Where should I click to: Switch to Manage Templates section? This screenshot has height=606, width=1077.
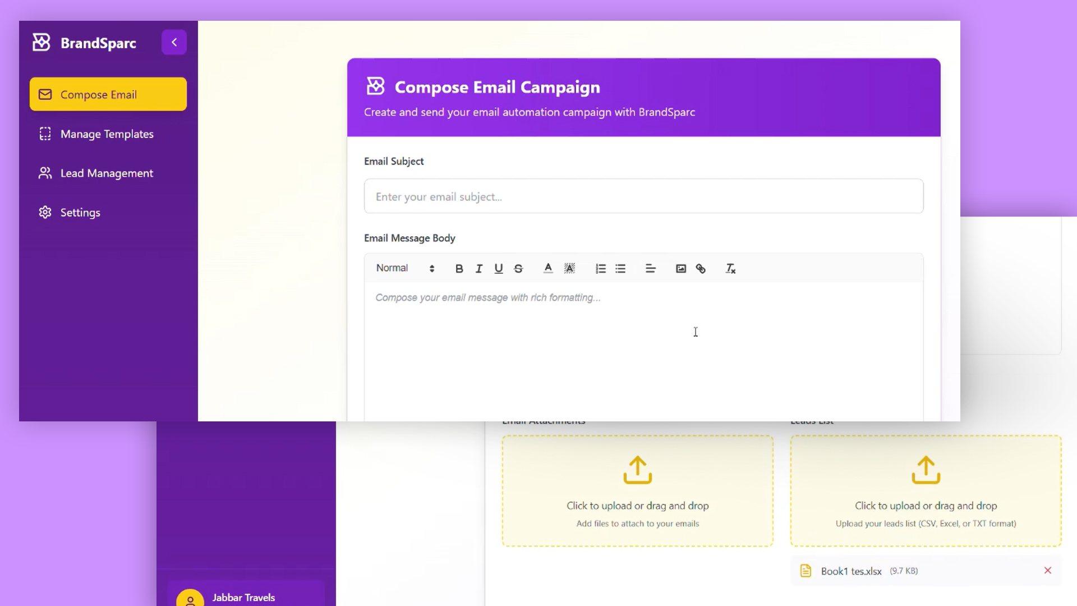107,134
